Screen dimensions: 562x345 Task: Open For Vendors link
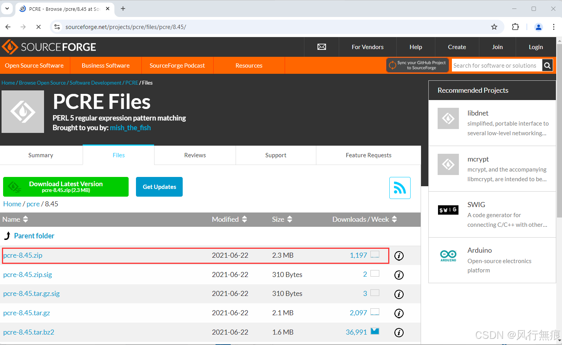(368, 47)
